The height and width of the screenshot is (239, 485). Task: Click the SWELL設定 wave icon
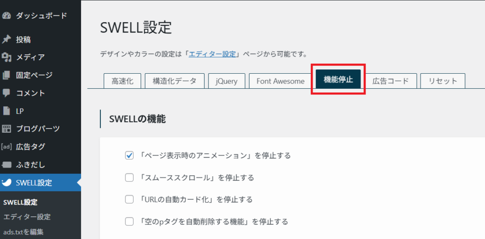point(7,183)
